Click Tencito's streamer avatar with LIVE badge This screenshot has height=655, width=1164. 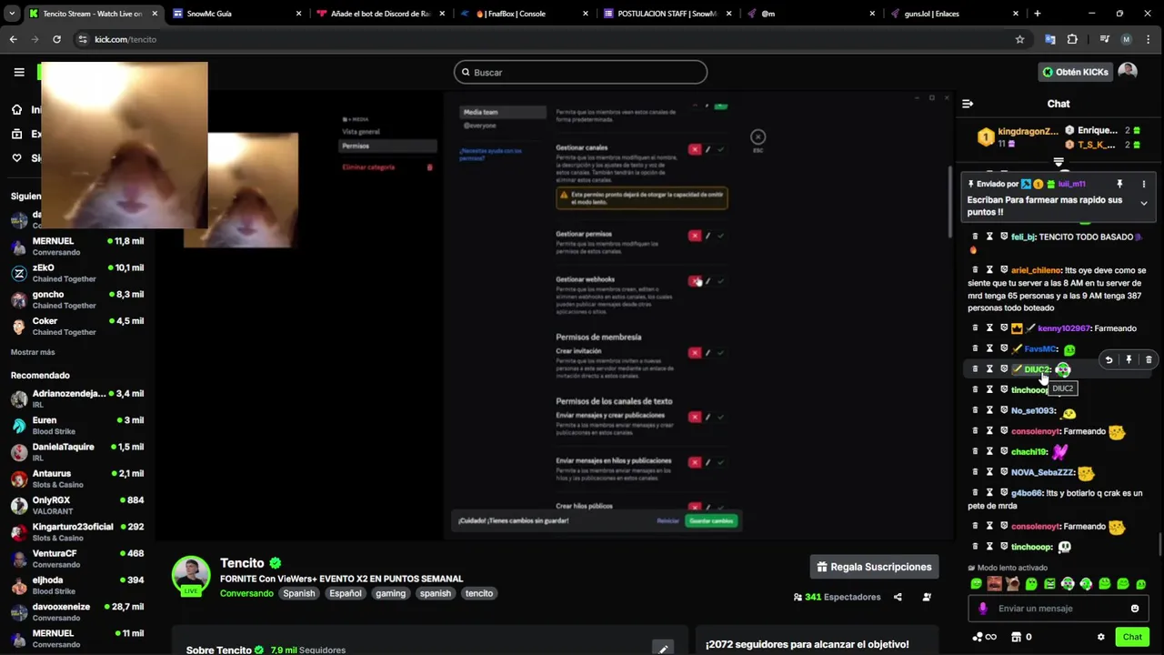(191, 575)
